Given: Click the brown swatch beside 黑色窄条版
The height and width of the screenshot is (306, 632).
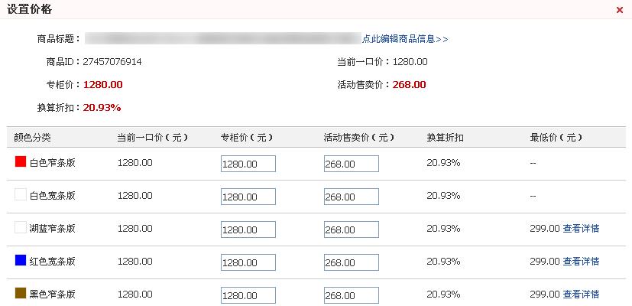Looking at the screenshot, I should coord(21,293).
